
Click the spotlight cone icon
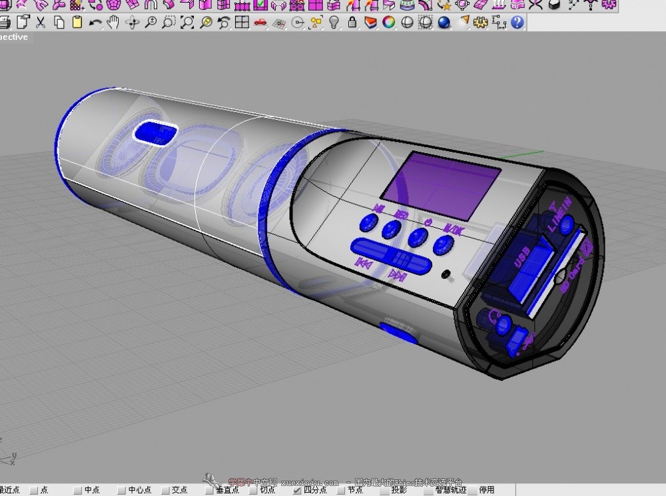[465, 21]
